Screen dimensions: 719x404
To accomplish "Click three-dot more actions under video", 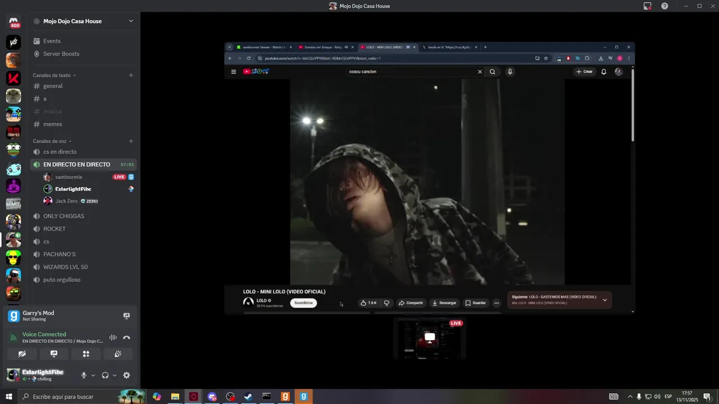I will (497, 303).
